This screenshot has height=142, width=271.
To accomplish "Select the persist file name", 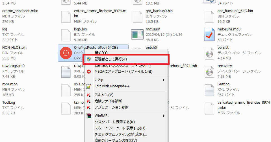I will [x=223, y=48].
